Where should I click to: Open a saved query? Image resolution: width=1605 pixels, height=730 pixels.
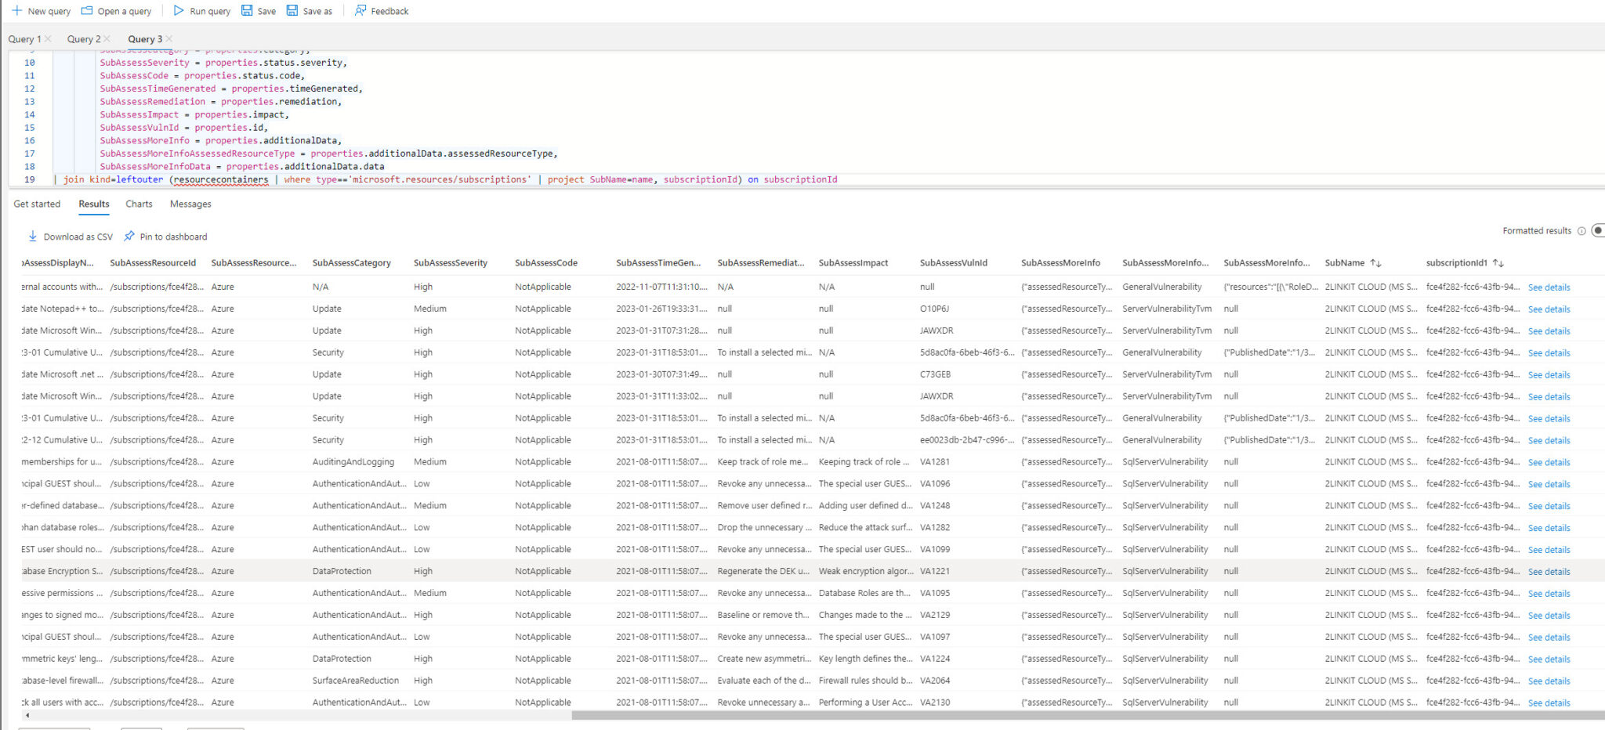coord(117,11)
